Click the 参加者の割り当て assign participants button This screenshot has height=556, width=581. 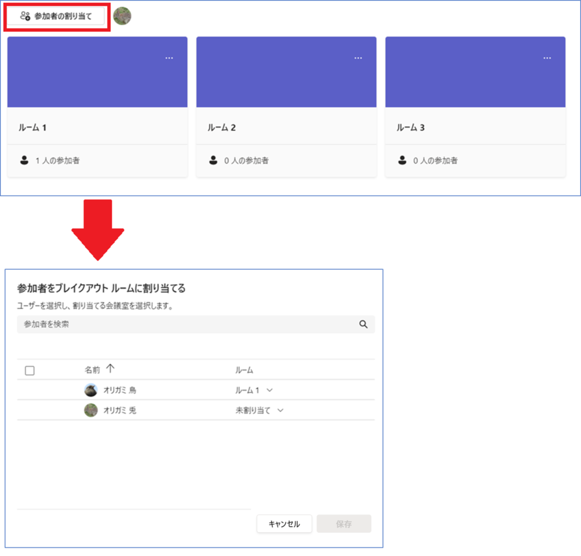point(56,16)
